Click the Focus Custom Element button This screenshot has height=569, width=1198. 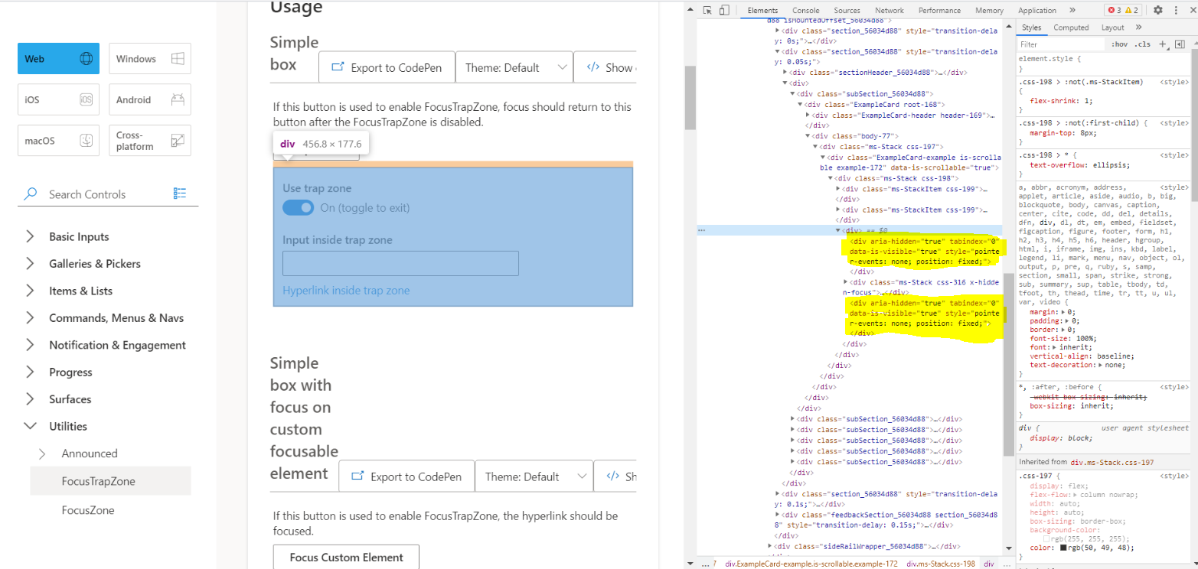click(347, 558)
